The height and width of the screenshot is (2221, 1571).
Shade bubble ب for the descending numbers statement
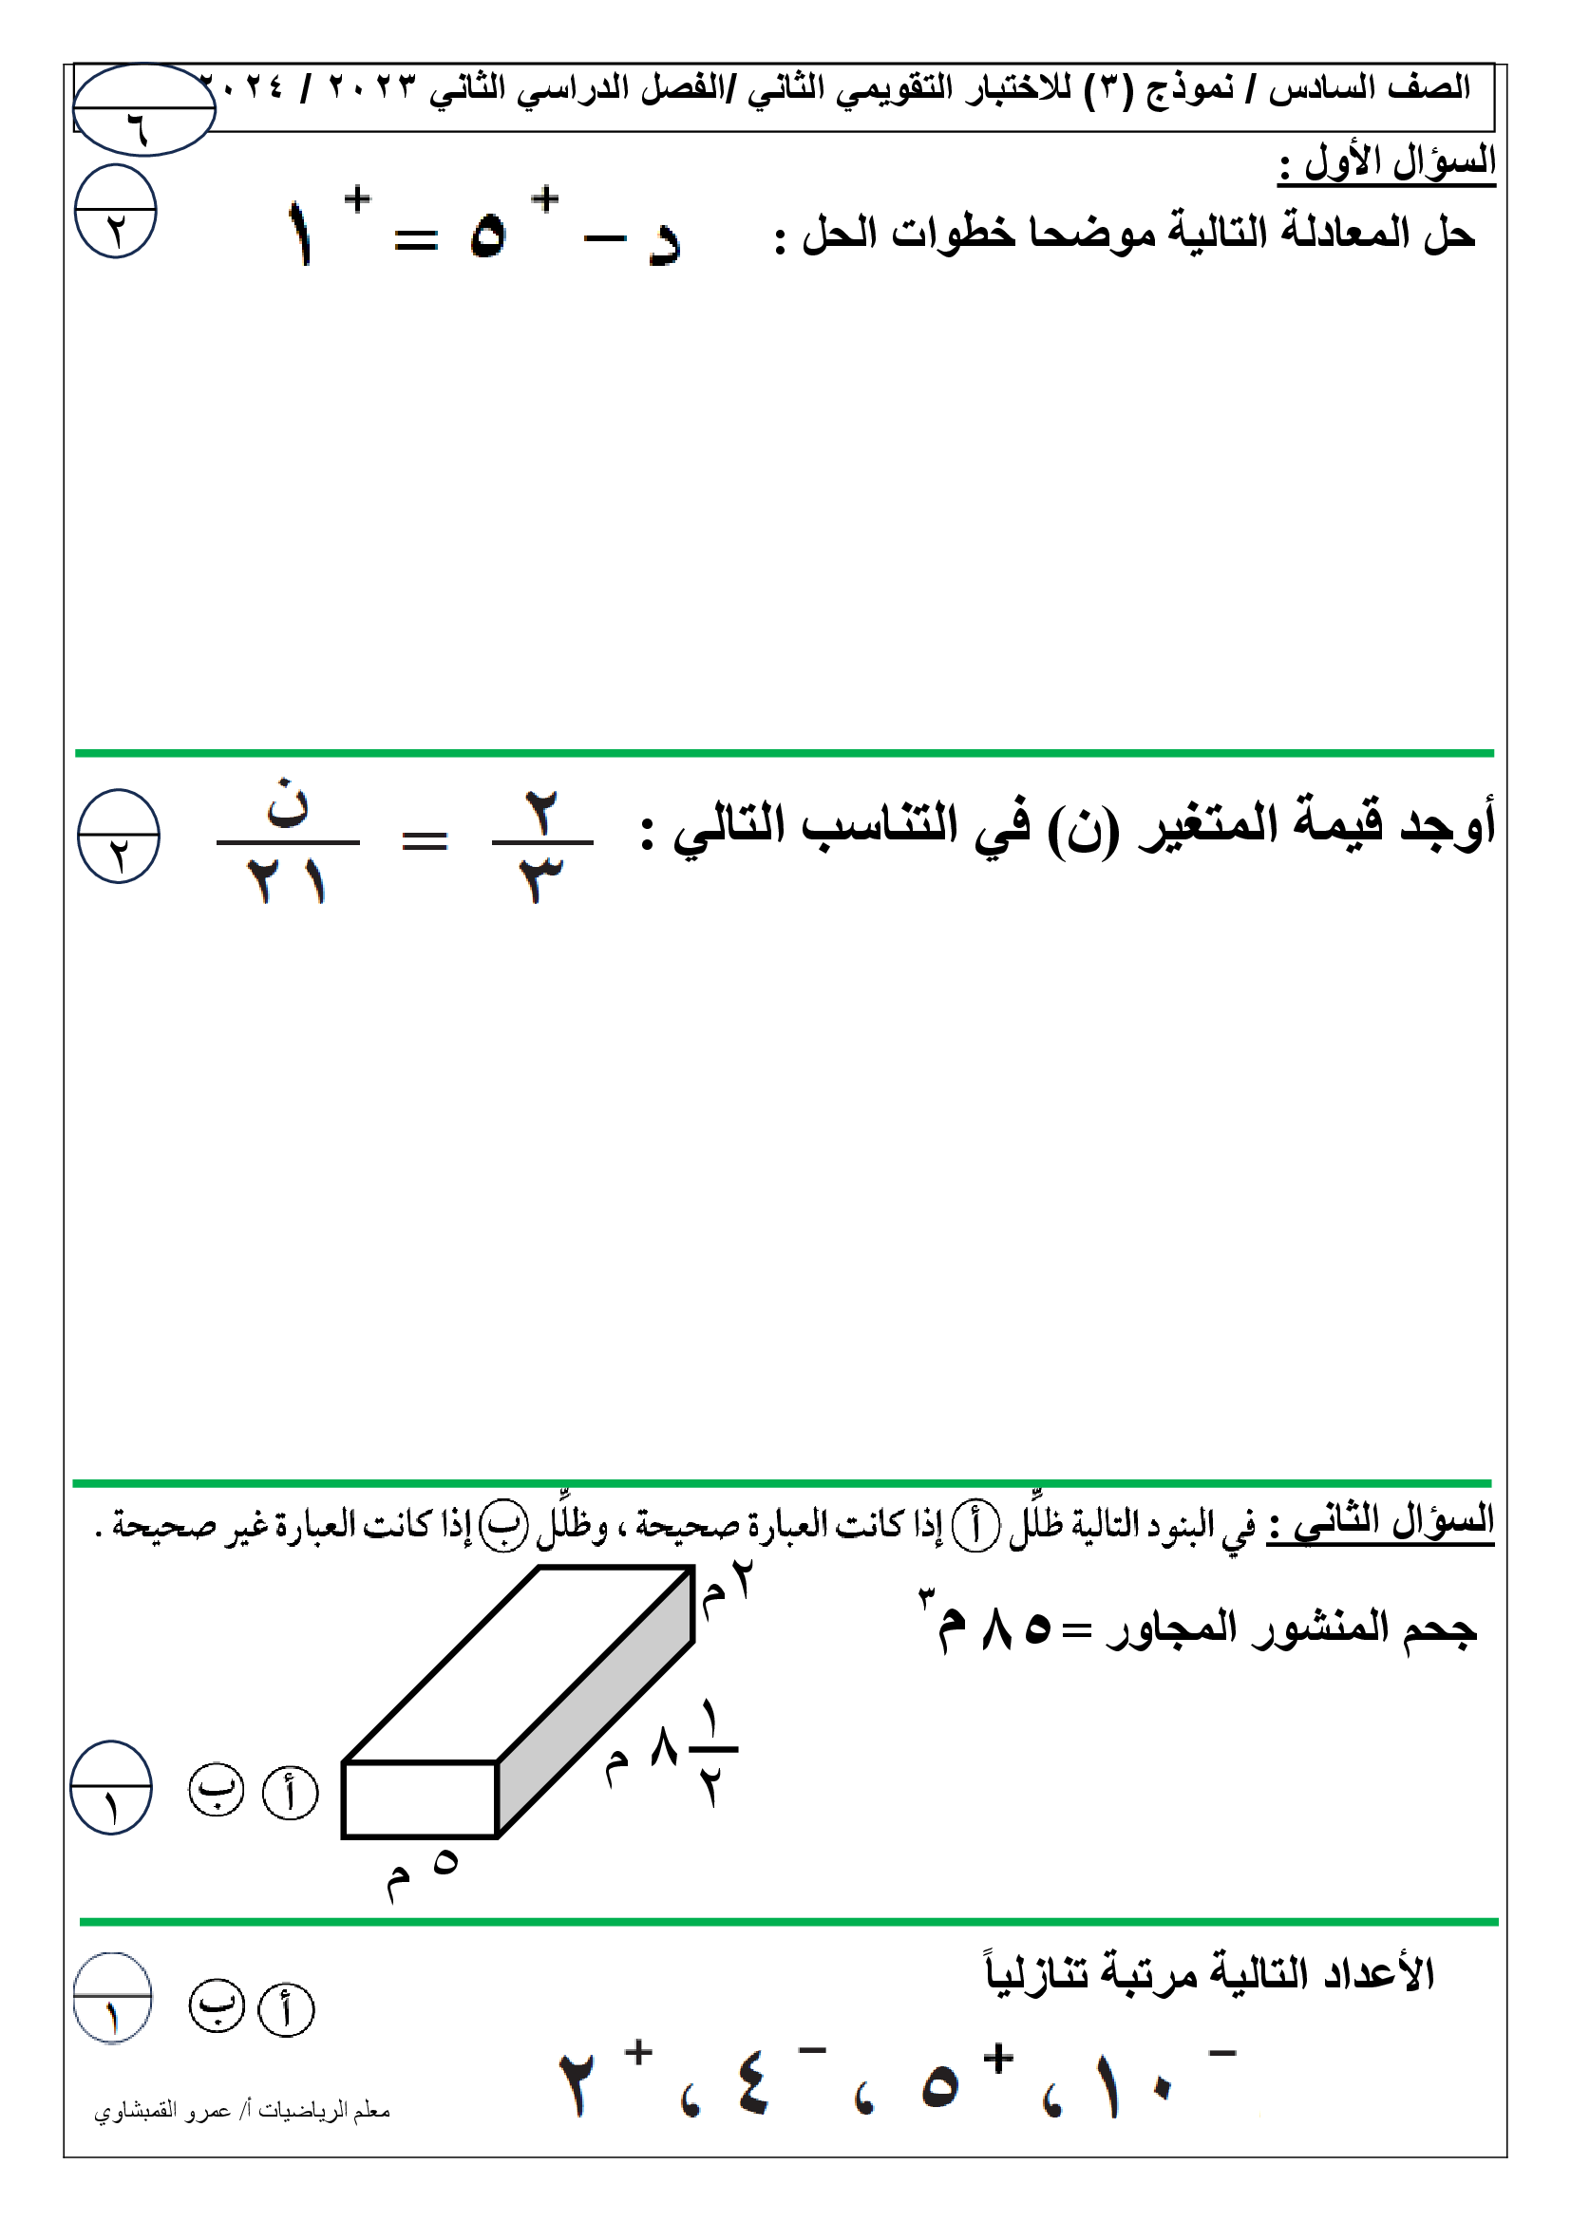click(x=217, y=2007)
